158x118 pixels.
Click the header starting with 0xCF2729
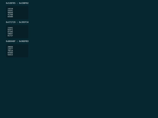coord(17,22)
